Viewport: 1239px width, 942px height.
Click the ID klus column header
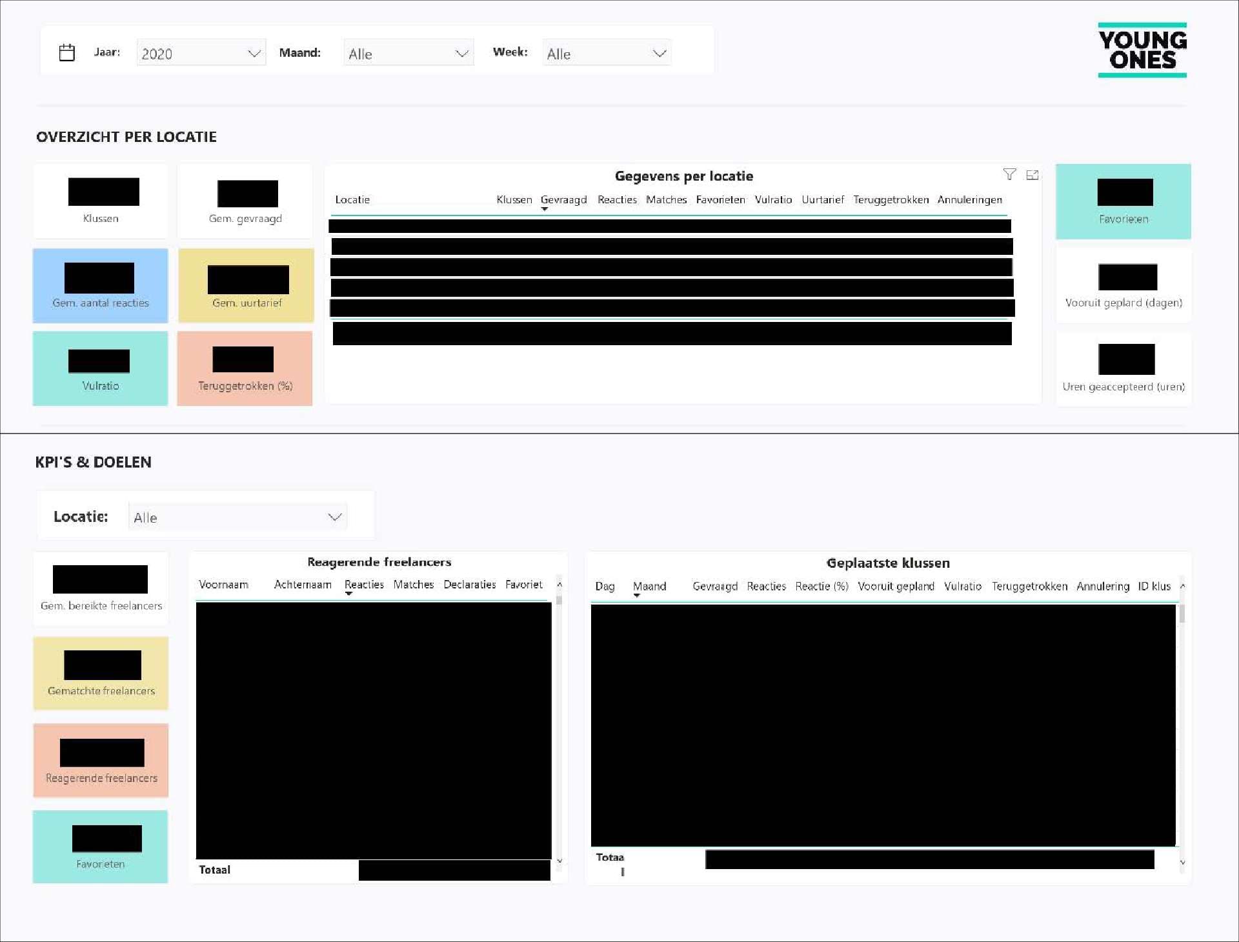(1154, 586)
